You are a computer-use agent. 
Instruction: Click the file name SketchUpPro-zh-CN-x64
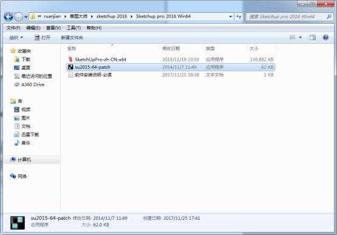coord(100,60)
